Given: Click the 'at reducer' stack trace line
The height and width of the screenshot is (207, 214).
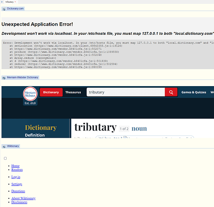Looking at the screenshot, I should tap(63, 64).
